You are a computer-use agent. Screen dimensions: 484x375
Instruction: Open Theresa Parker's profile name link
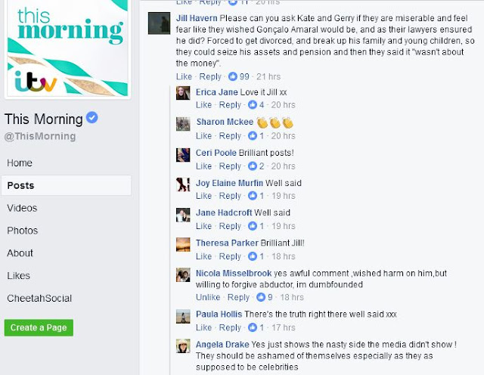[227, 243]
